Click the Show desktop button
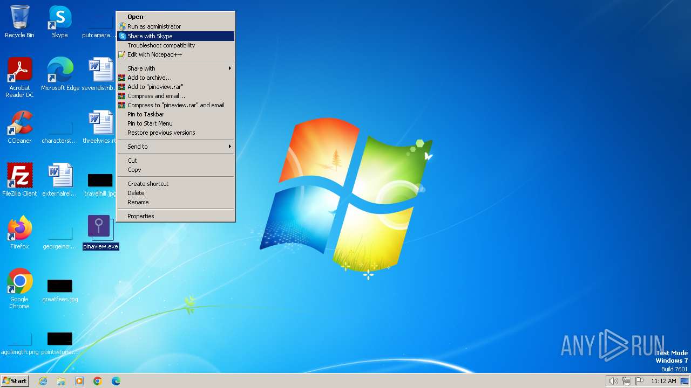The height and width of the screenshot is (388, 691). point(685,381)
